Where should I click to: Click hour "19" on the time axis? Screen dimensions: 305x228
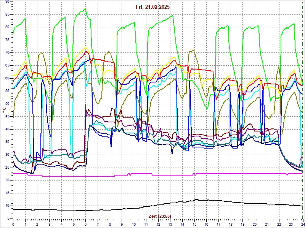tap(242, 224)
